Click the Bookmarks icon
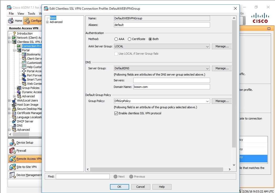 [x=24, y=54]
